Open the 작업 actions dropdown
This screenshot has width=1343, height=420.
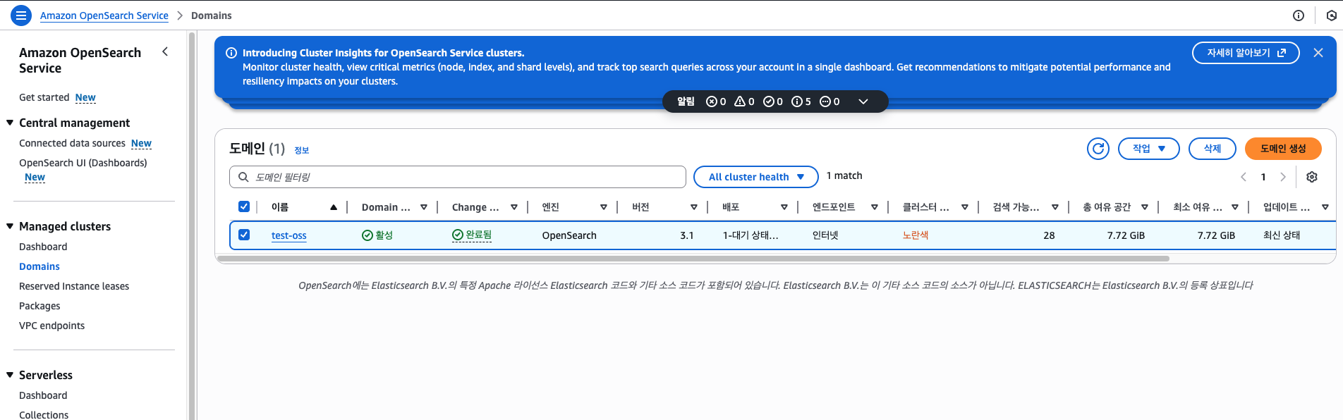1148,149
